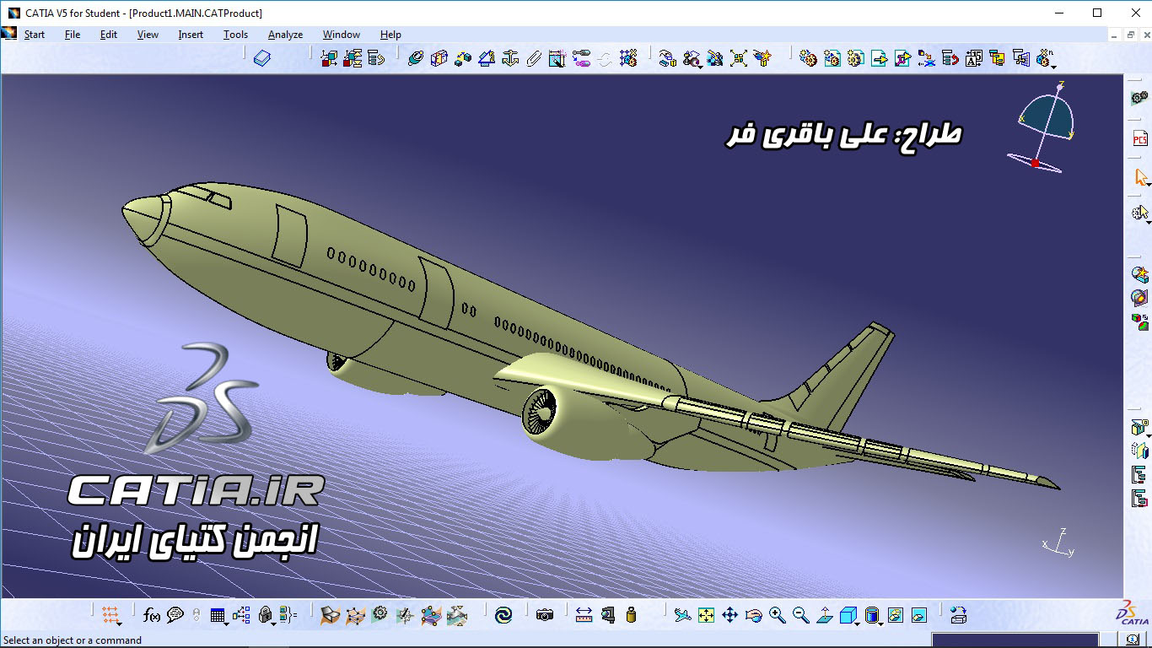Expand the Select arrow tool dropdown
Image resolution: width=1152 pixels, height=648 pixels.
click(1148, 185)
